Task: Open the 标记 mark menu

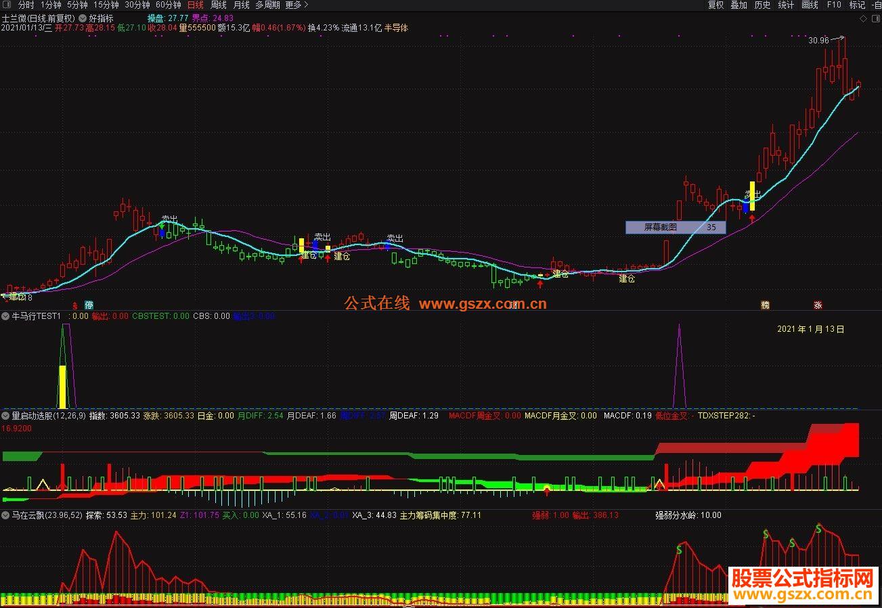Action: tap(857, 5)
